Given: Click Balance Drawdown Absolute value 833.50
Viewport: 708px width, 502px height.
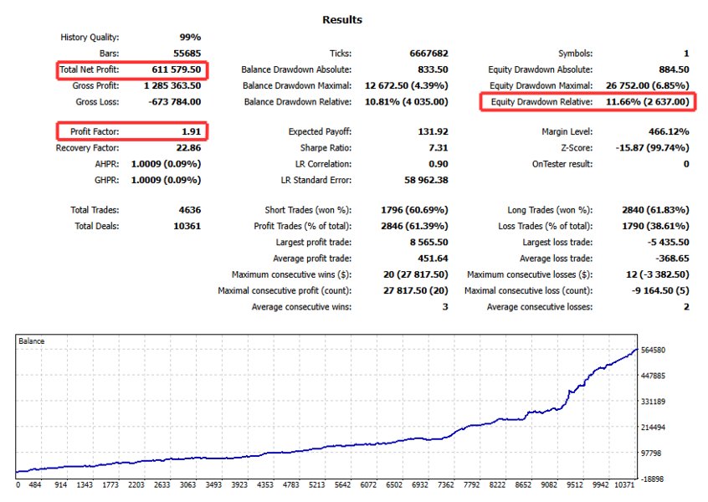Looking at the screenshot, I should pos(433,69).
